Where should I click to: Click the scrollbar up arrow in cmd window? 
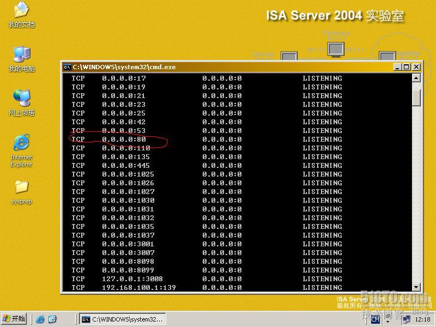[x=416, y=78]
